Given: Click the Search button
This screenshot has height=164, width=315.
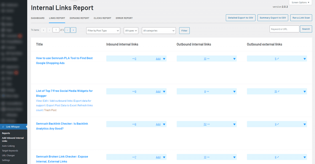Looking at the screenshot, I should coord(306,29).
